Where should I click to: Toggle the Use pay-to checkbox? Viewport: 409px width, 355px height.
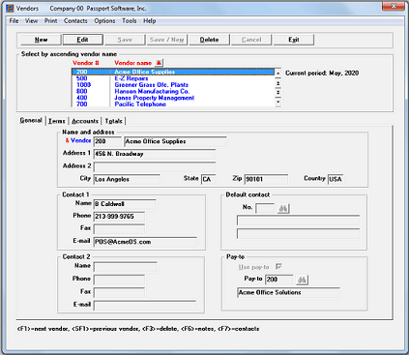pos(278,267)
